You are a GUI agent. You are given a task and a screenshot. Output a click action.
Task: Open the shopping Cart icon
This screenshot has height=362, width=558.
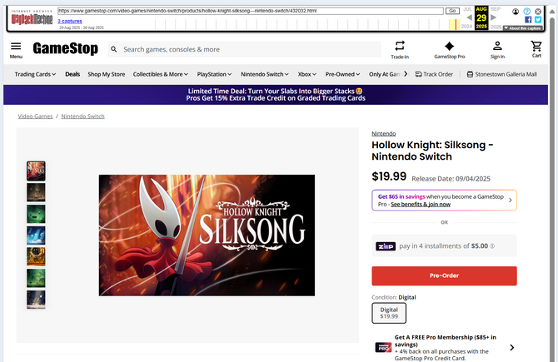(536, 46)
